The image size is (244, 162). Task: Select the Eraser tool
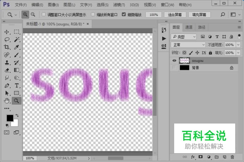7,70
